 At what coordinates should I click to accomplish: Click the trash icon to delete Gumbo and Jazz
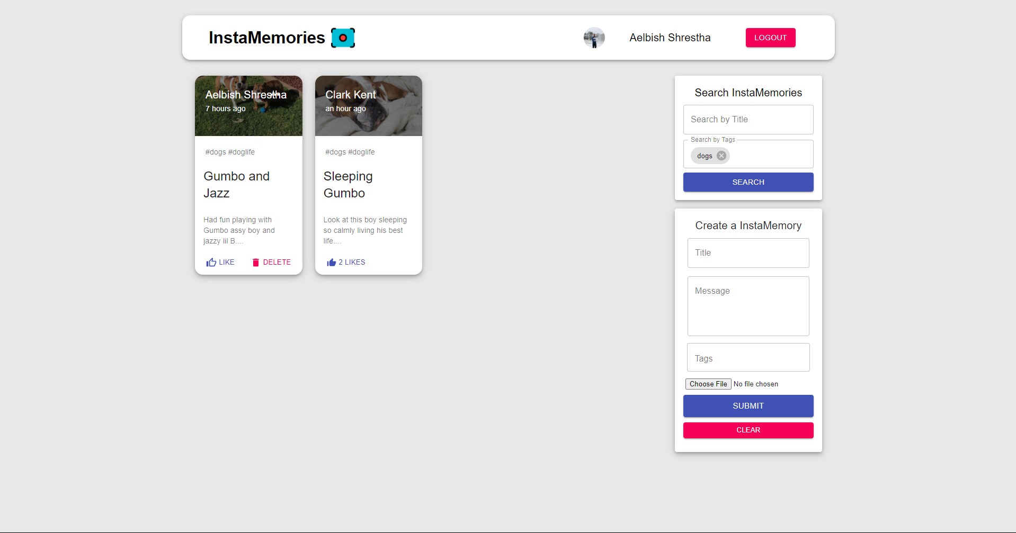coord(256,262)
